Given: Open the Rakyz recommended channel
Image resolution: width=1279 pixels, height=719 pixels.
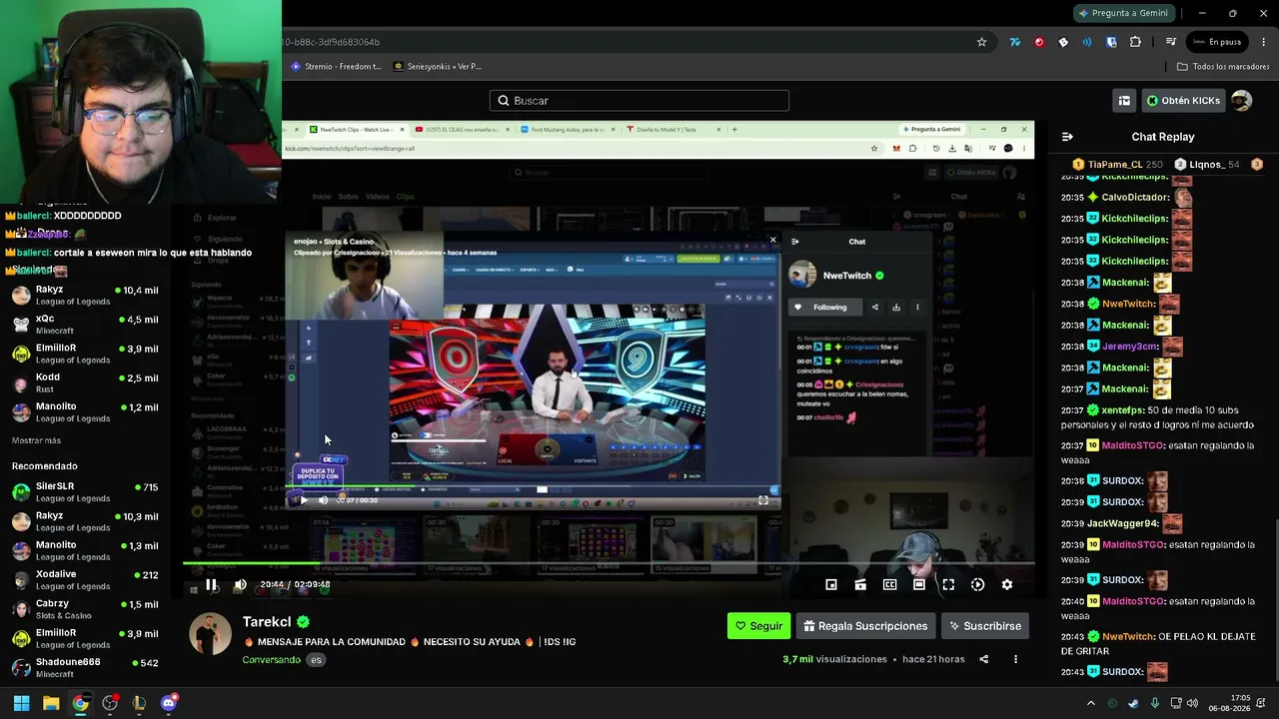Looking at the screenshot, I should pos(85,521).
